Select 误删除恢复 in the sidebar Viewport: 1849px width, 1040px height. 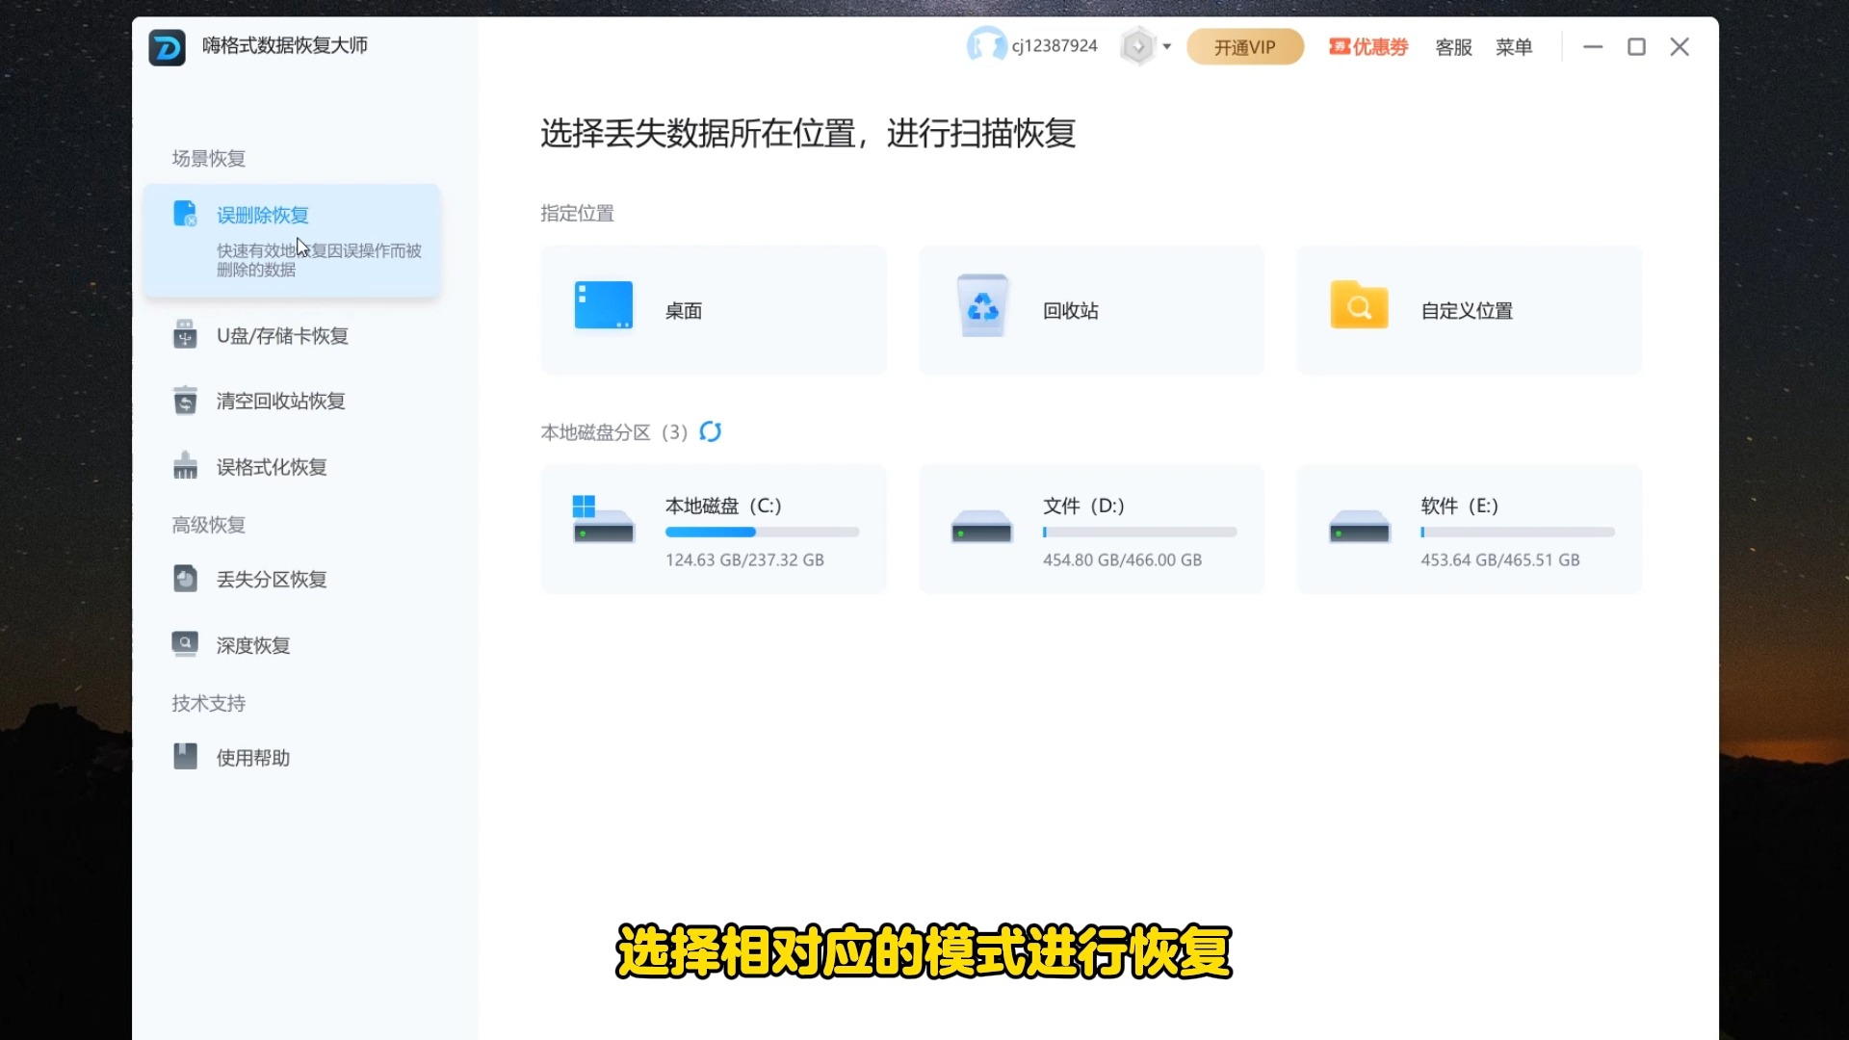(x=262, y=215)
